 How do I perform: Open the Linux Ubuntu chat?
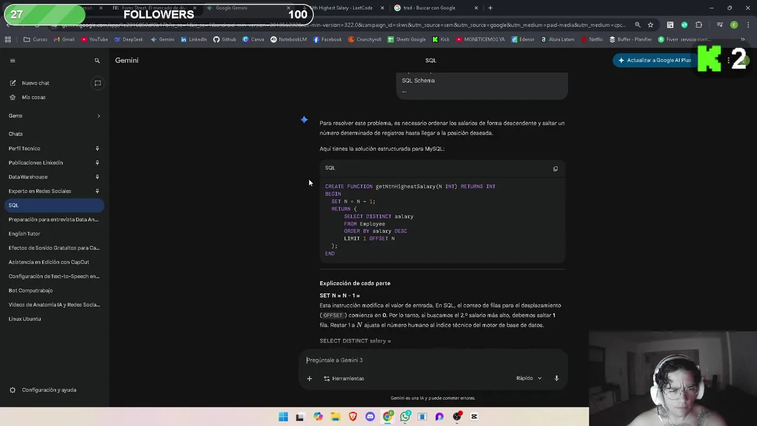point(54,319)
